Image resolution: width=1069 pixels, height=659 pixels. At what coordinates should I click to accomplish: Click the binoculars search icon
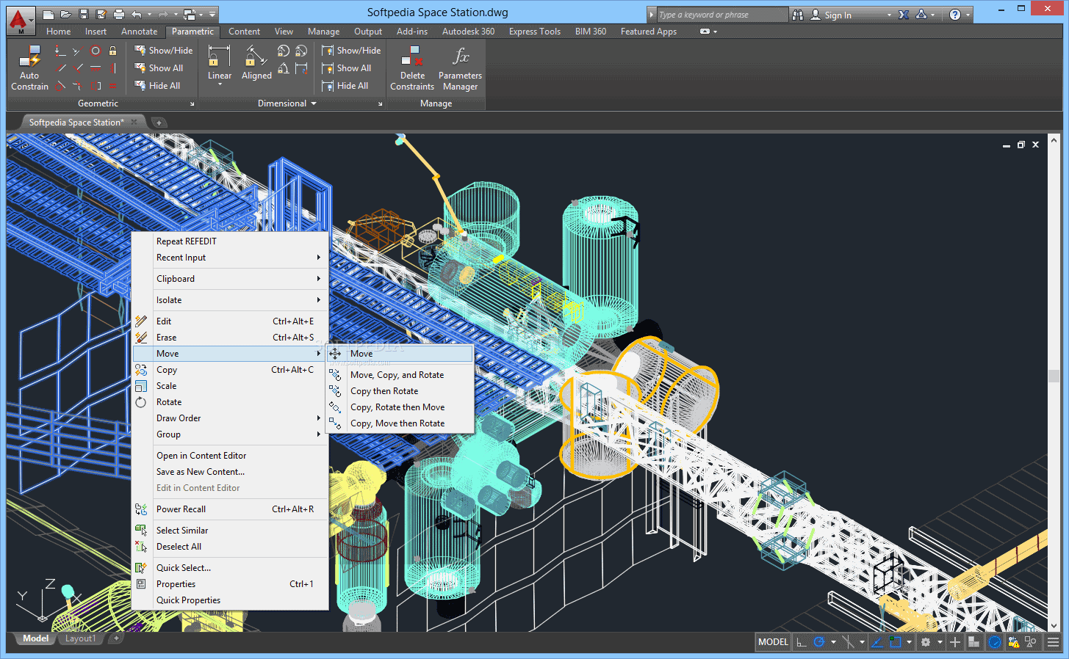click(798, 15)
